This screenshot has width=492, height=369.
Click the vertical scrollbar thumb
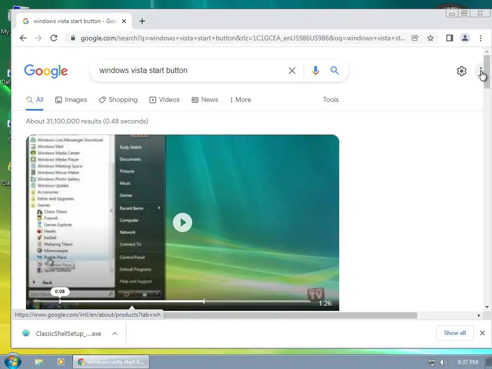pos(487,72)
